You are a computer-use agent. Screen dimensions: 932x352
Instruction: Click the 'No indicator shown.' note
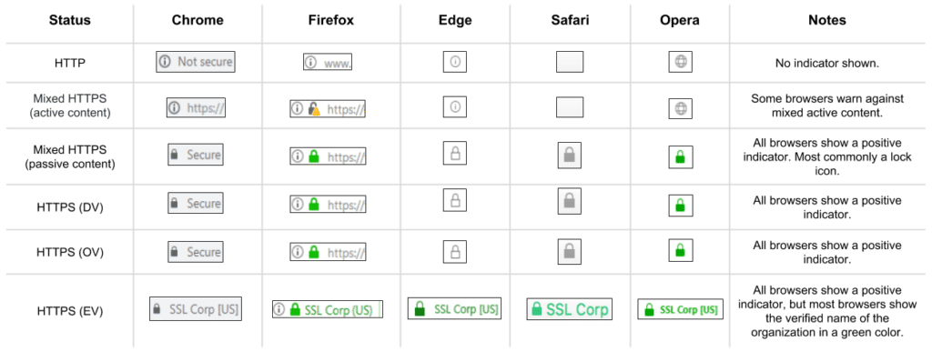826,63
